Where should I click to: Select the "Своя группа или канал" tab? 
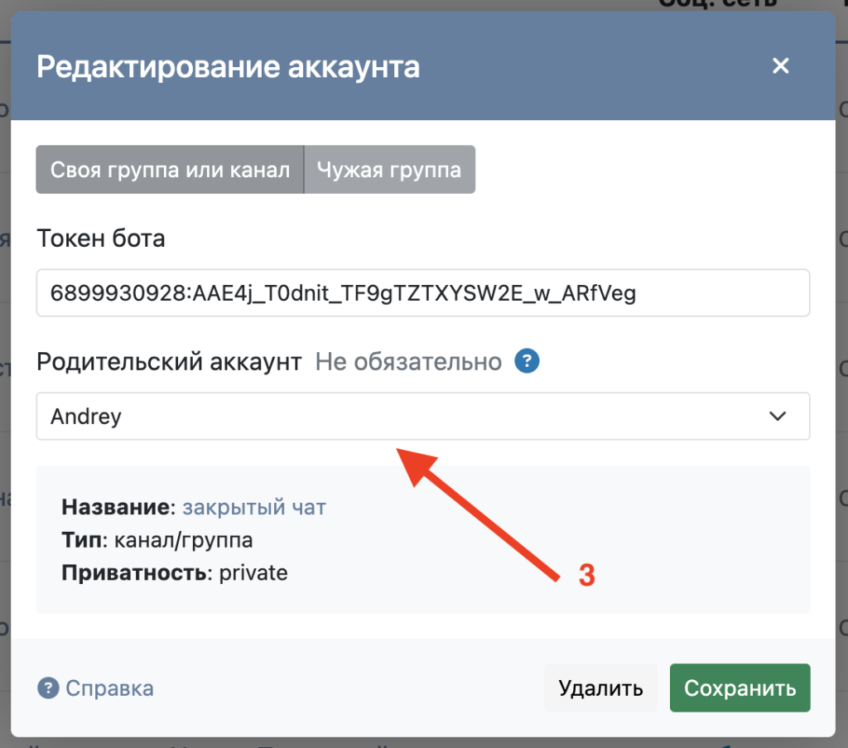point(170,170)
